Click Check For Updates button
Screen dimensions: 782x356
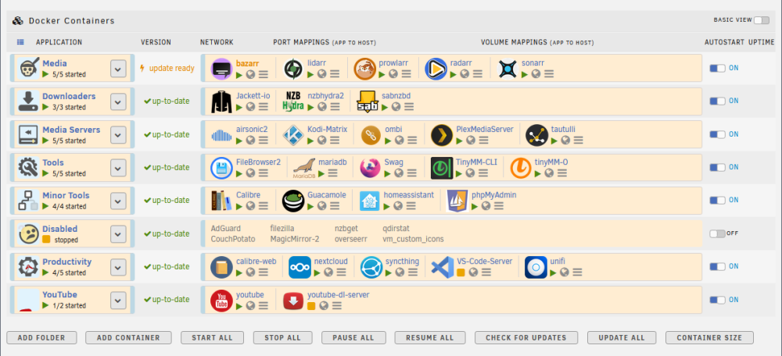point(526,337)
